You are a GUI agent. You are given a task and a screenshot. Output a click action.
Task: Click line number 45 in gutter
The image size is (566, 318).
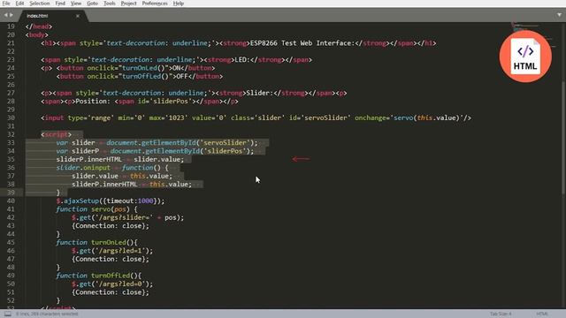click(11, 242)
